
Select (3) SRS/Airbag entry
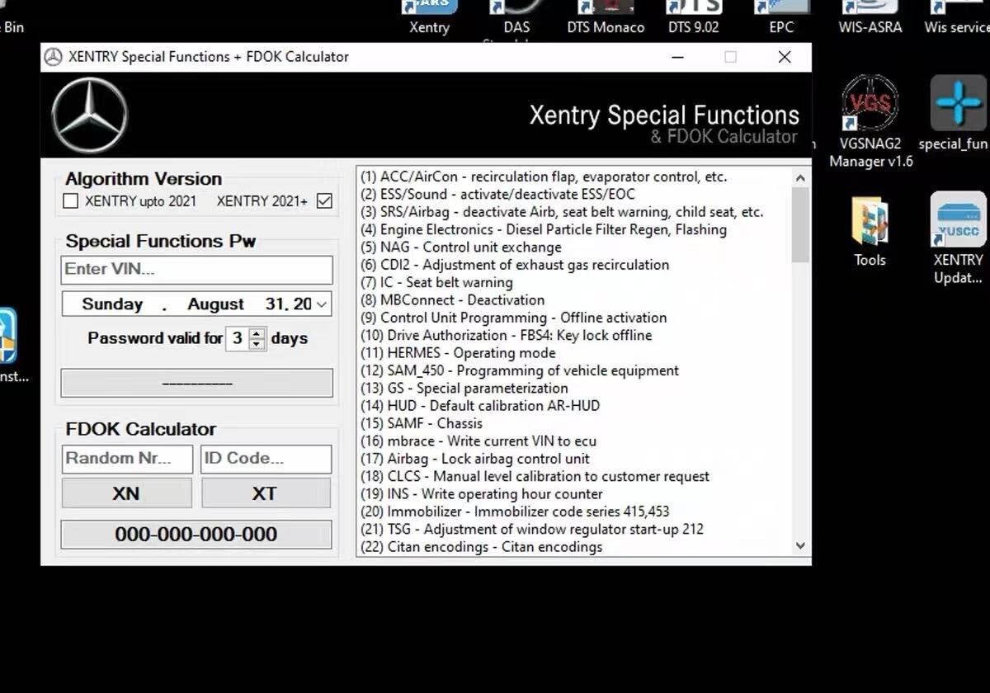coord(562,212)
